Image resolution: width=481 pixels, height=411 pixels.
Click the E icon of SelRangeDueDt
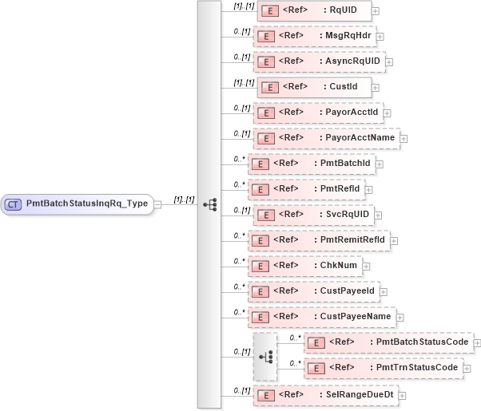[x=266, y=396]
